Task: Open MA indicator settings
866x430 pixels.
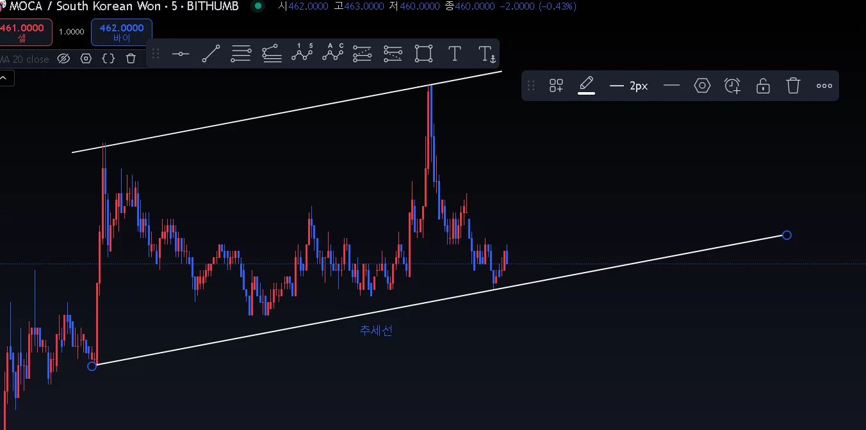Action: pyautogui.click(x=86, y=59)
